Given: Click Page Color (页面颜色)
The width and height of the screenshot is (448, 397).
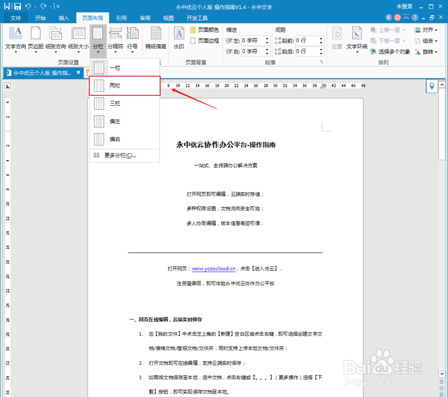Looking at the screenshot, I should point(205,30).
